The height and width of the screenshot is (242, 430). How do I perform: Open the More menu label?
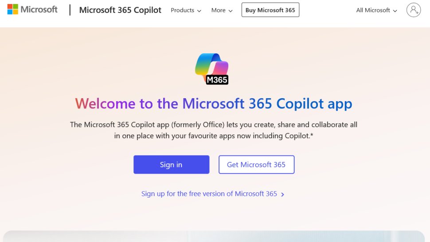218,10
